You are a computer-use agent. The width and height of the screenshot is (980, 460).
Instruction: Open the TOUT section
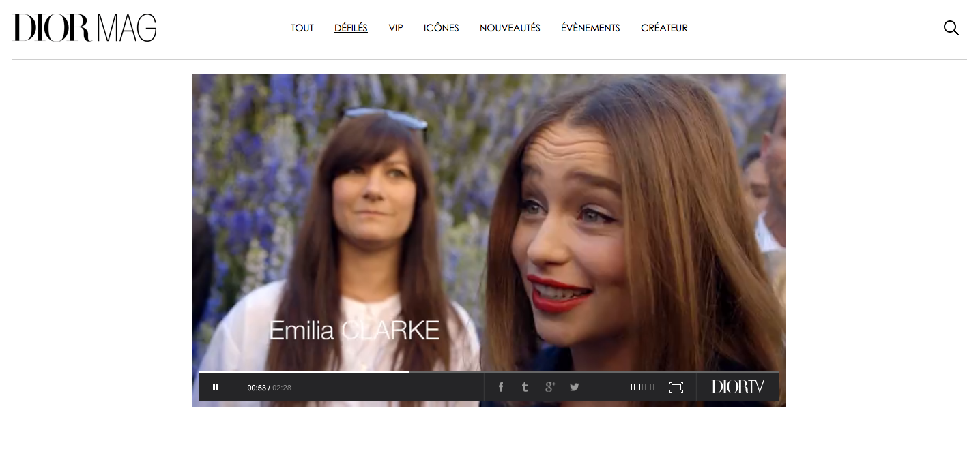(x=302, y=28)
